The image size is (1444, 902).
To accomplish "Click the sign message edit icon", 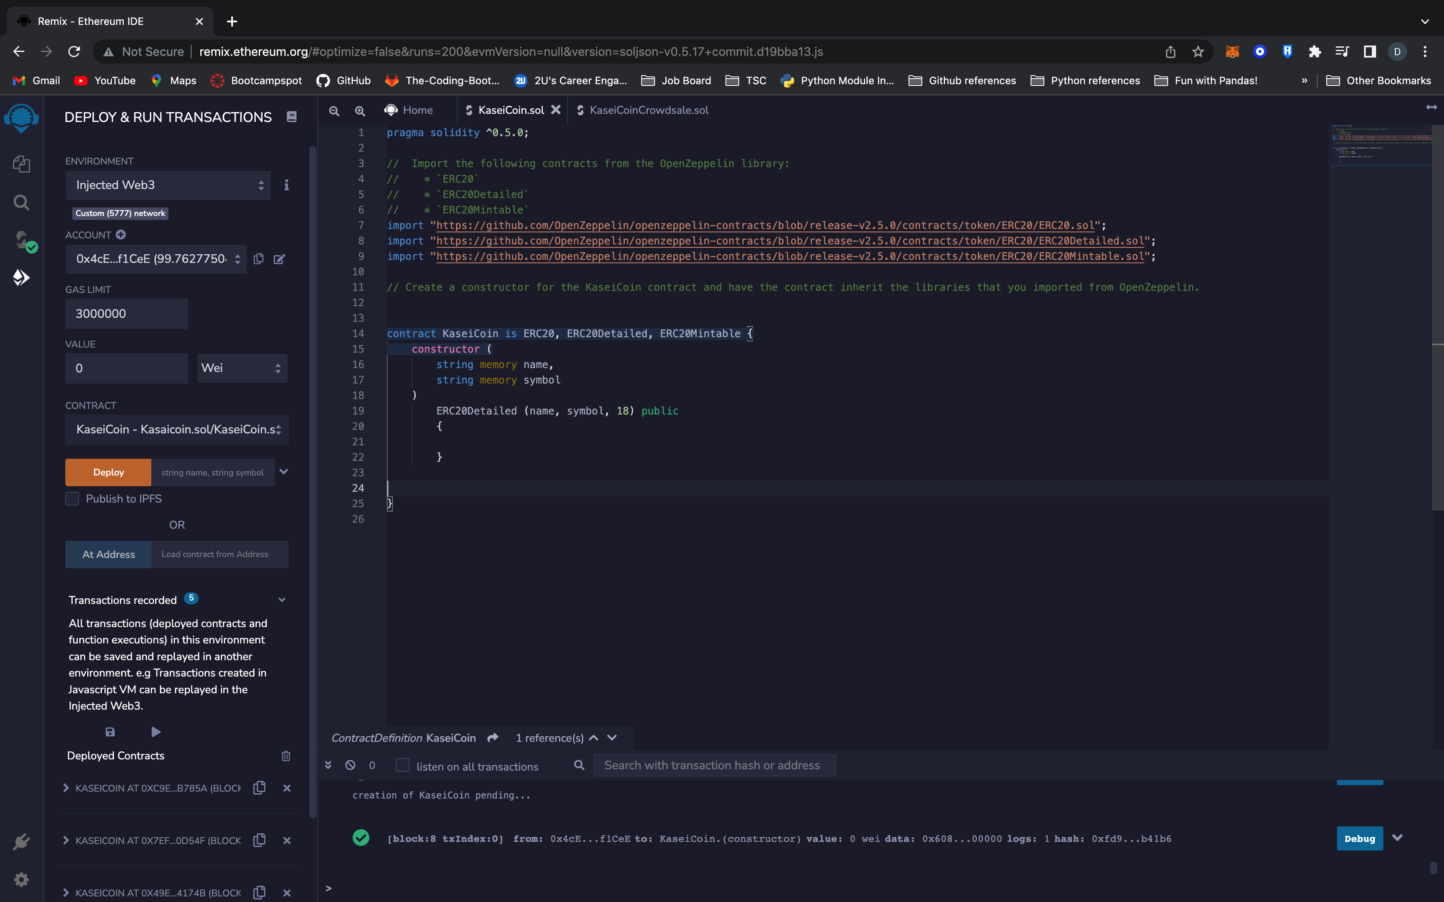I will (279, 259).
